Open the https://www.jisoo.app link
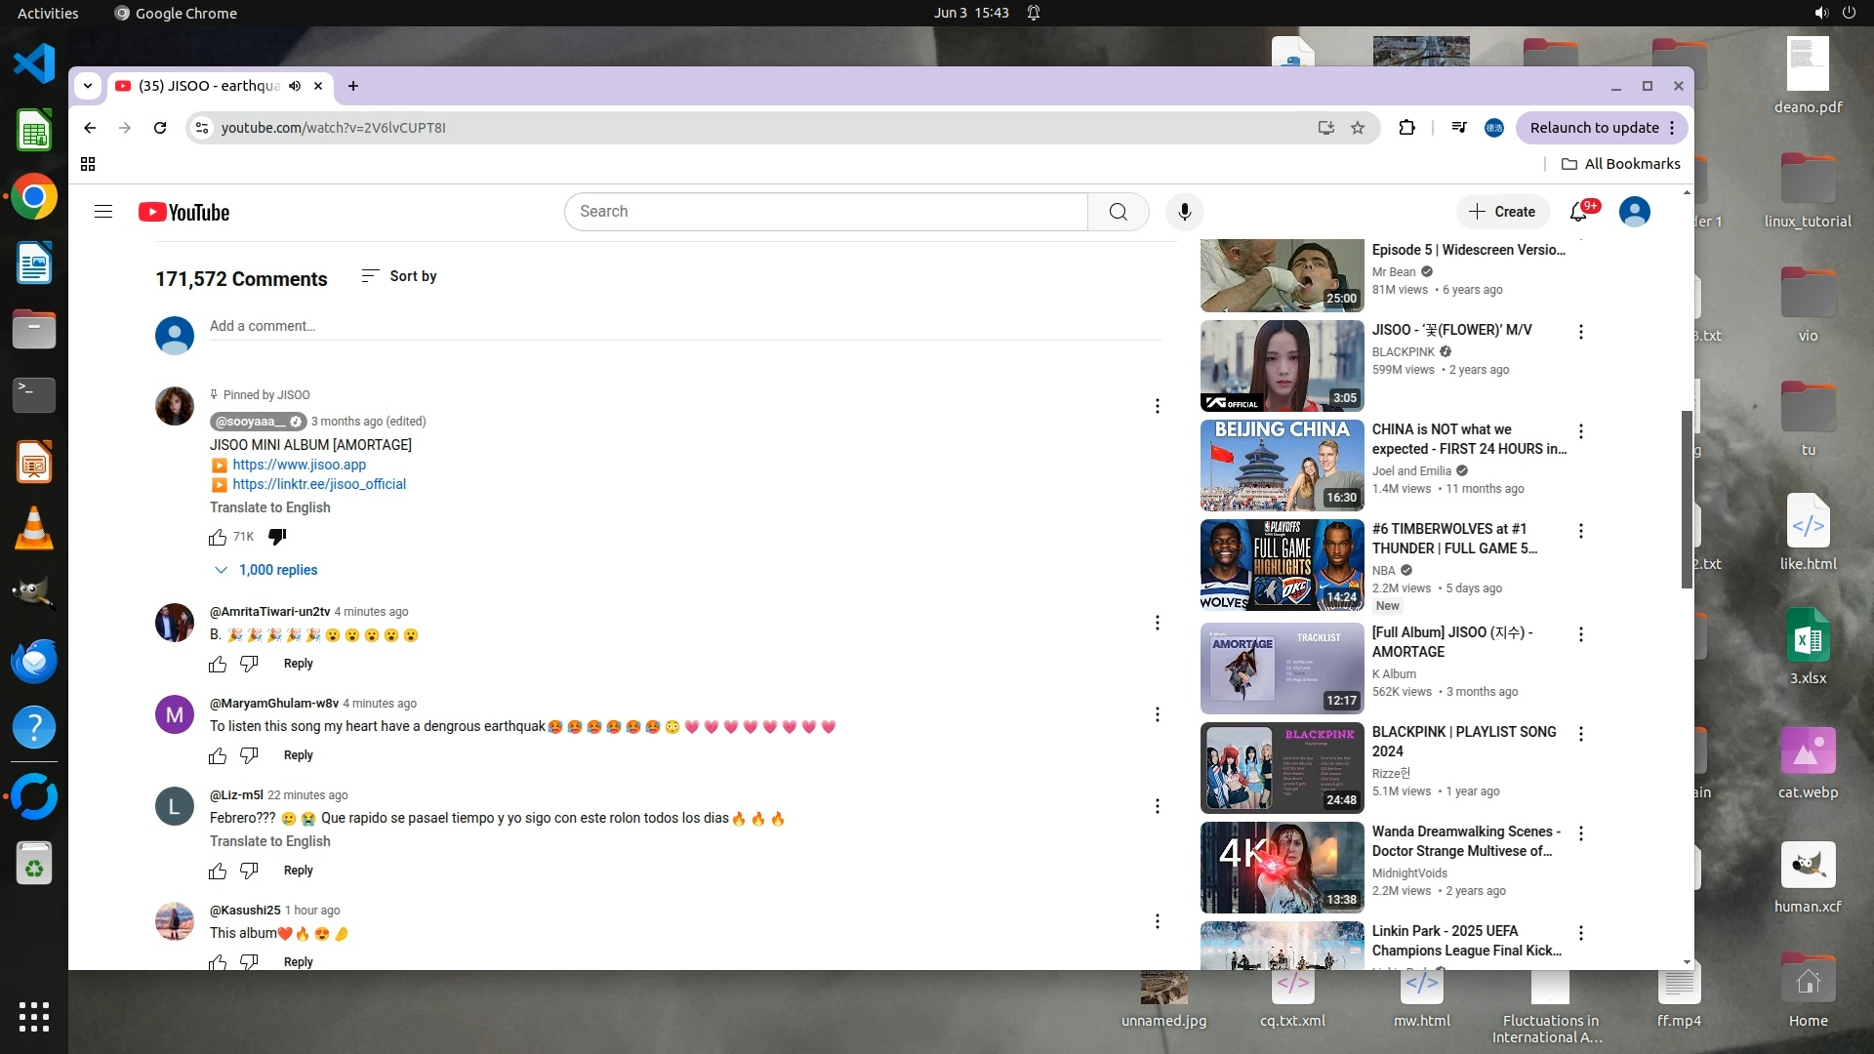Image resolution: width=1874 pixels, height=1054 pixels. click(x=299, y=465)
